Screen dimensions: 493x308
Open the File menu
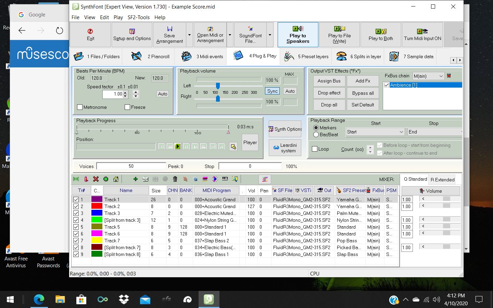(75, 17)
